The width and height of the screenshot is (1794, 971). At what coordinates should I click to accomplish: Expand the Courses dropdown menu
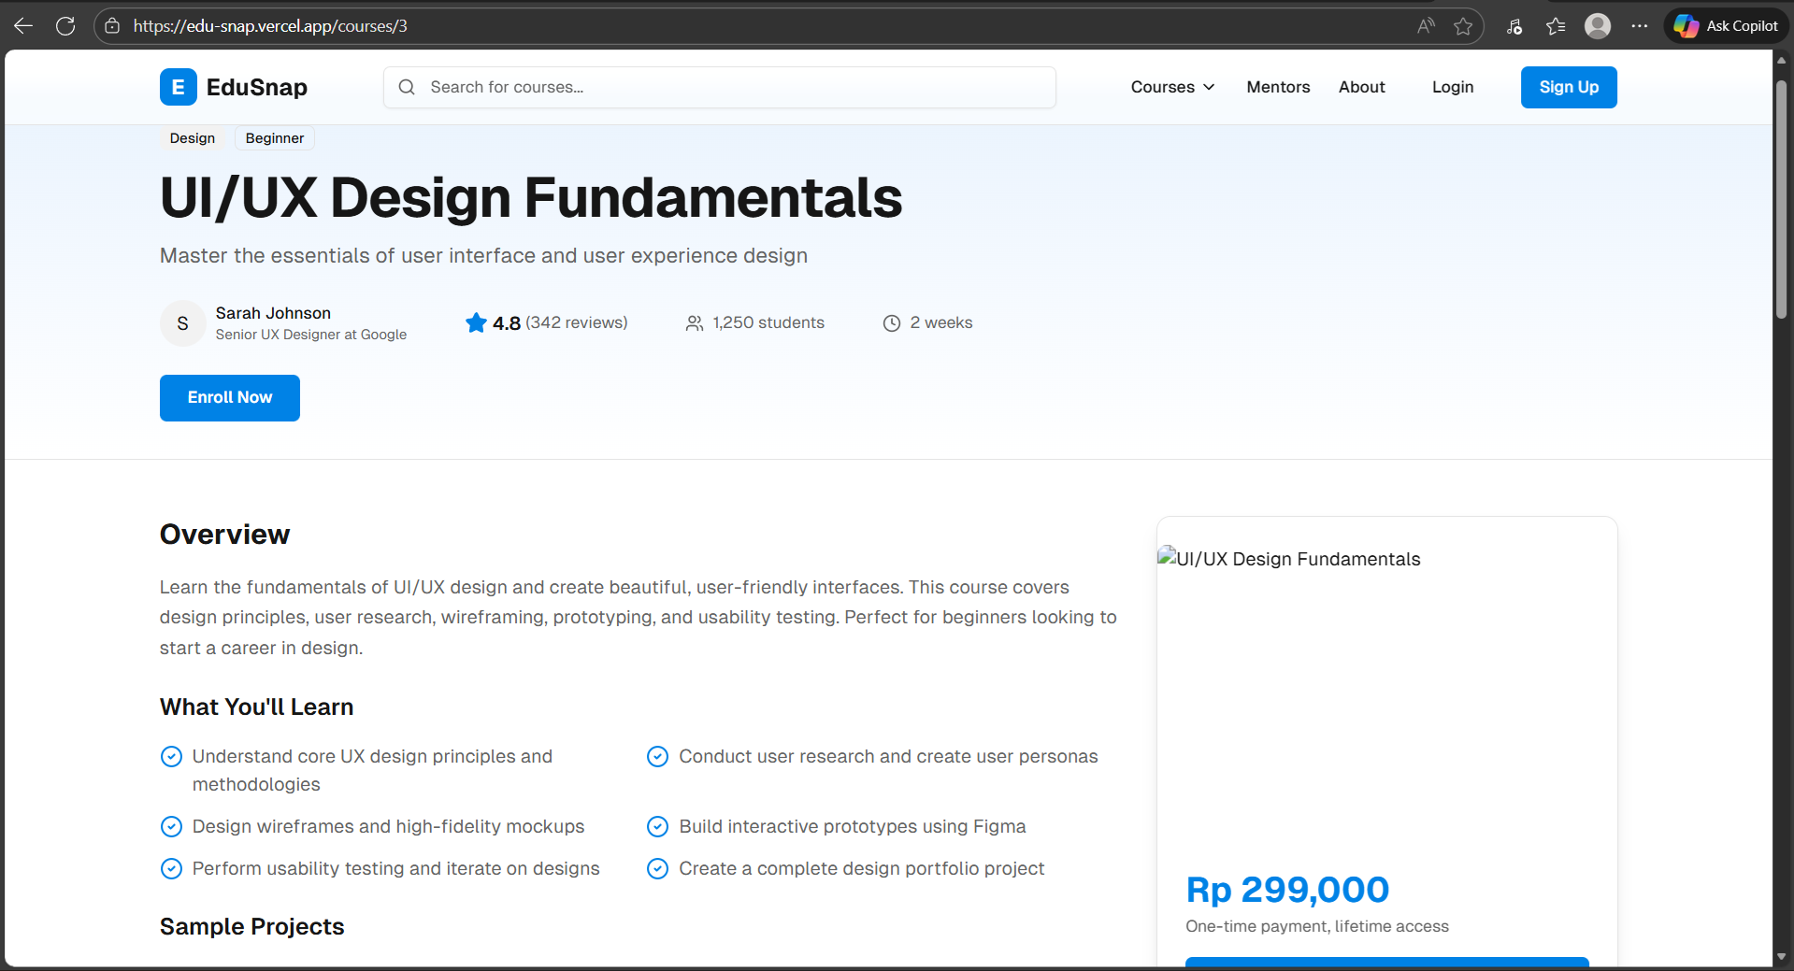(1172, 87)
